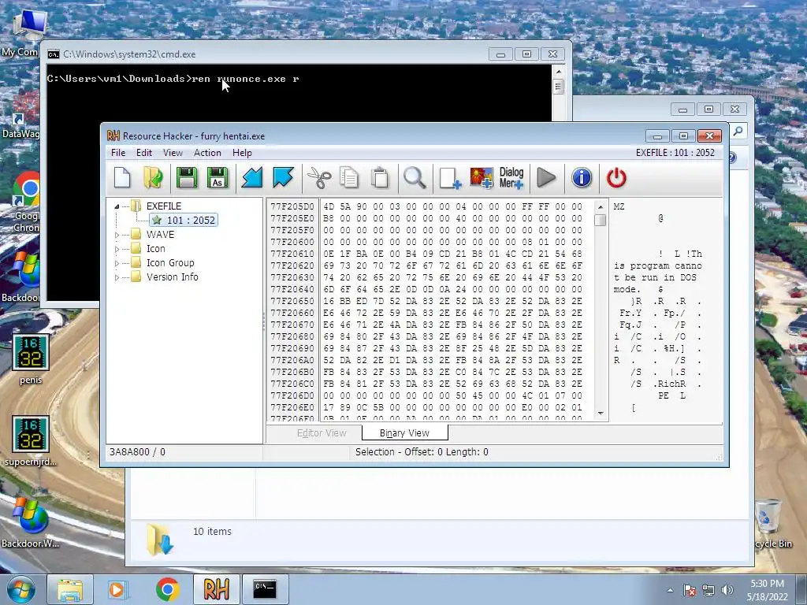This screenshot has height=605, width=807.
Task: Select the bottom Backdoor.W... desktop icon
Action: (31, 523)
